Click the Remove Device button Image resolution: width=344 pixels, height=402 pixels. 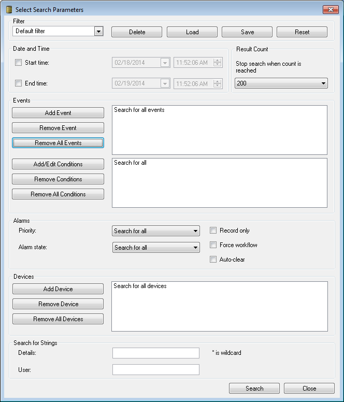pos(58,304)
